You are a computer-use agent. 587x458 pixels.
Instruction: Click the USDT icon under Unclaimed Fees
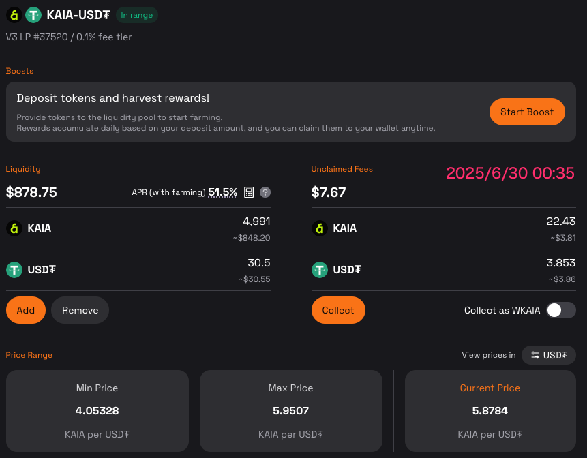tap(320, 270)
